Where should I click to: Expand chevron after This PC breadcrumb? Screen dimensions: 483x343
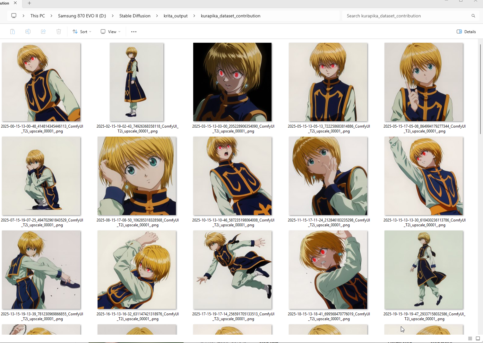tap(51, 16)
